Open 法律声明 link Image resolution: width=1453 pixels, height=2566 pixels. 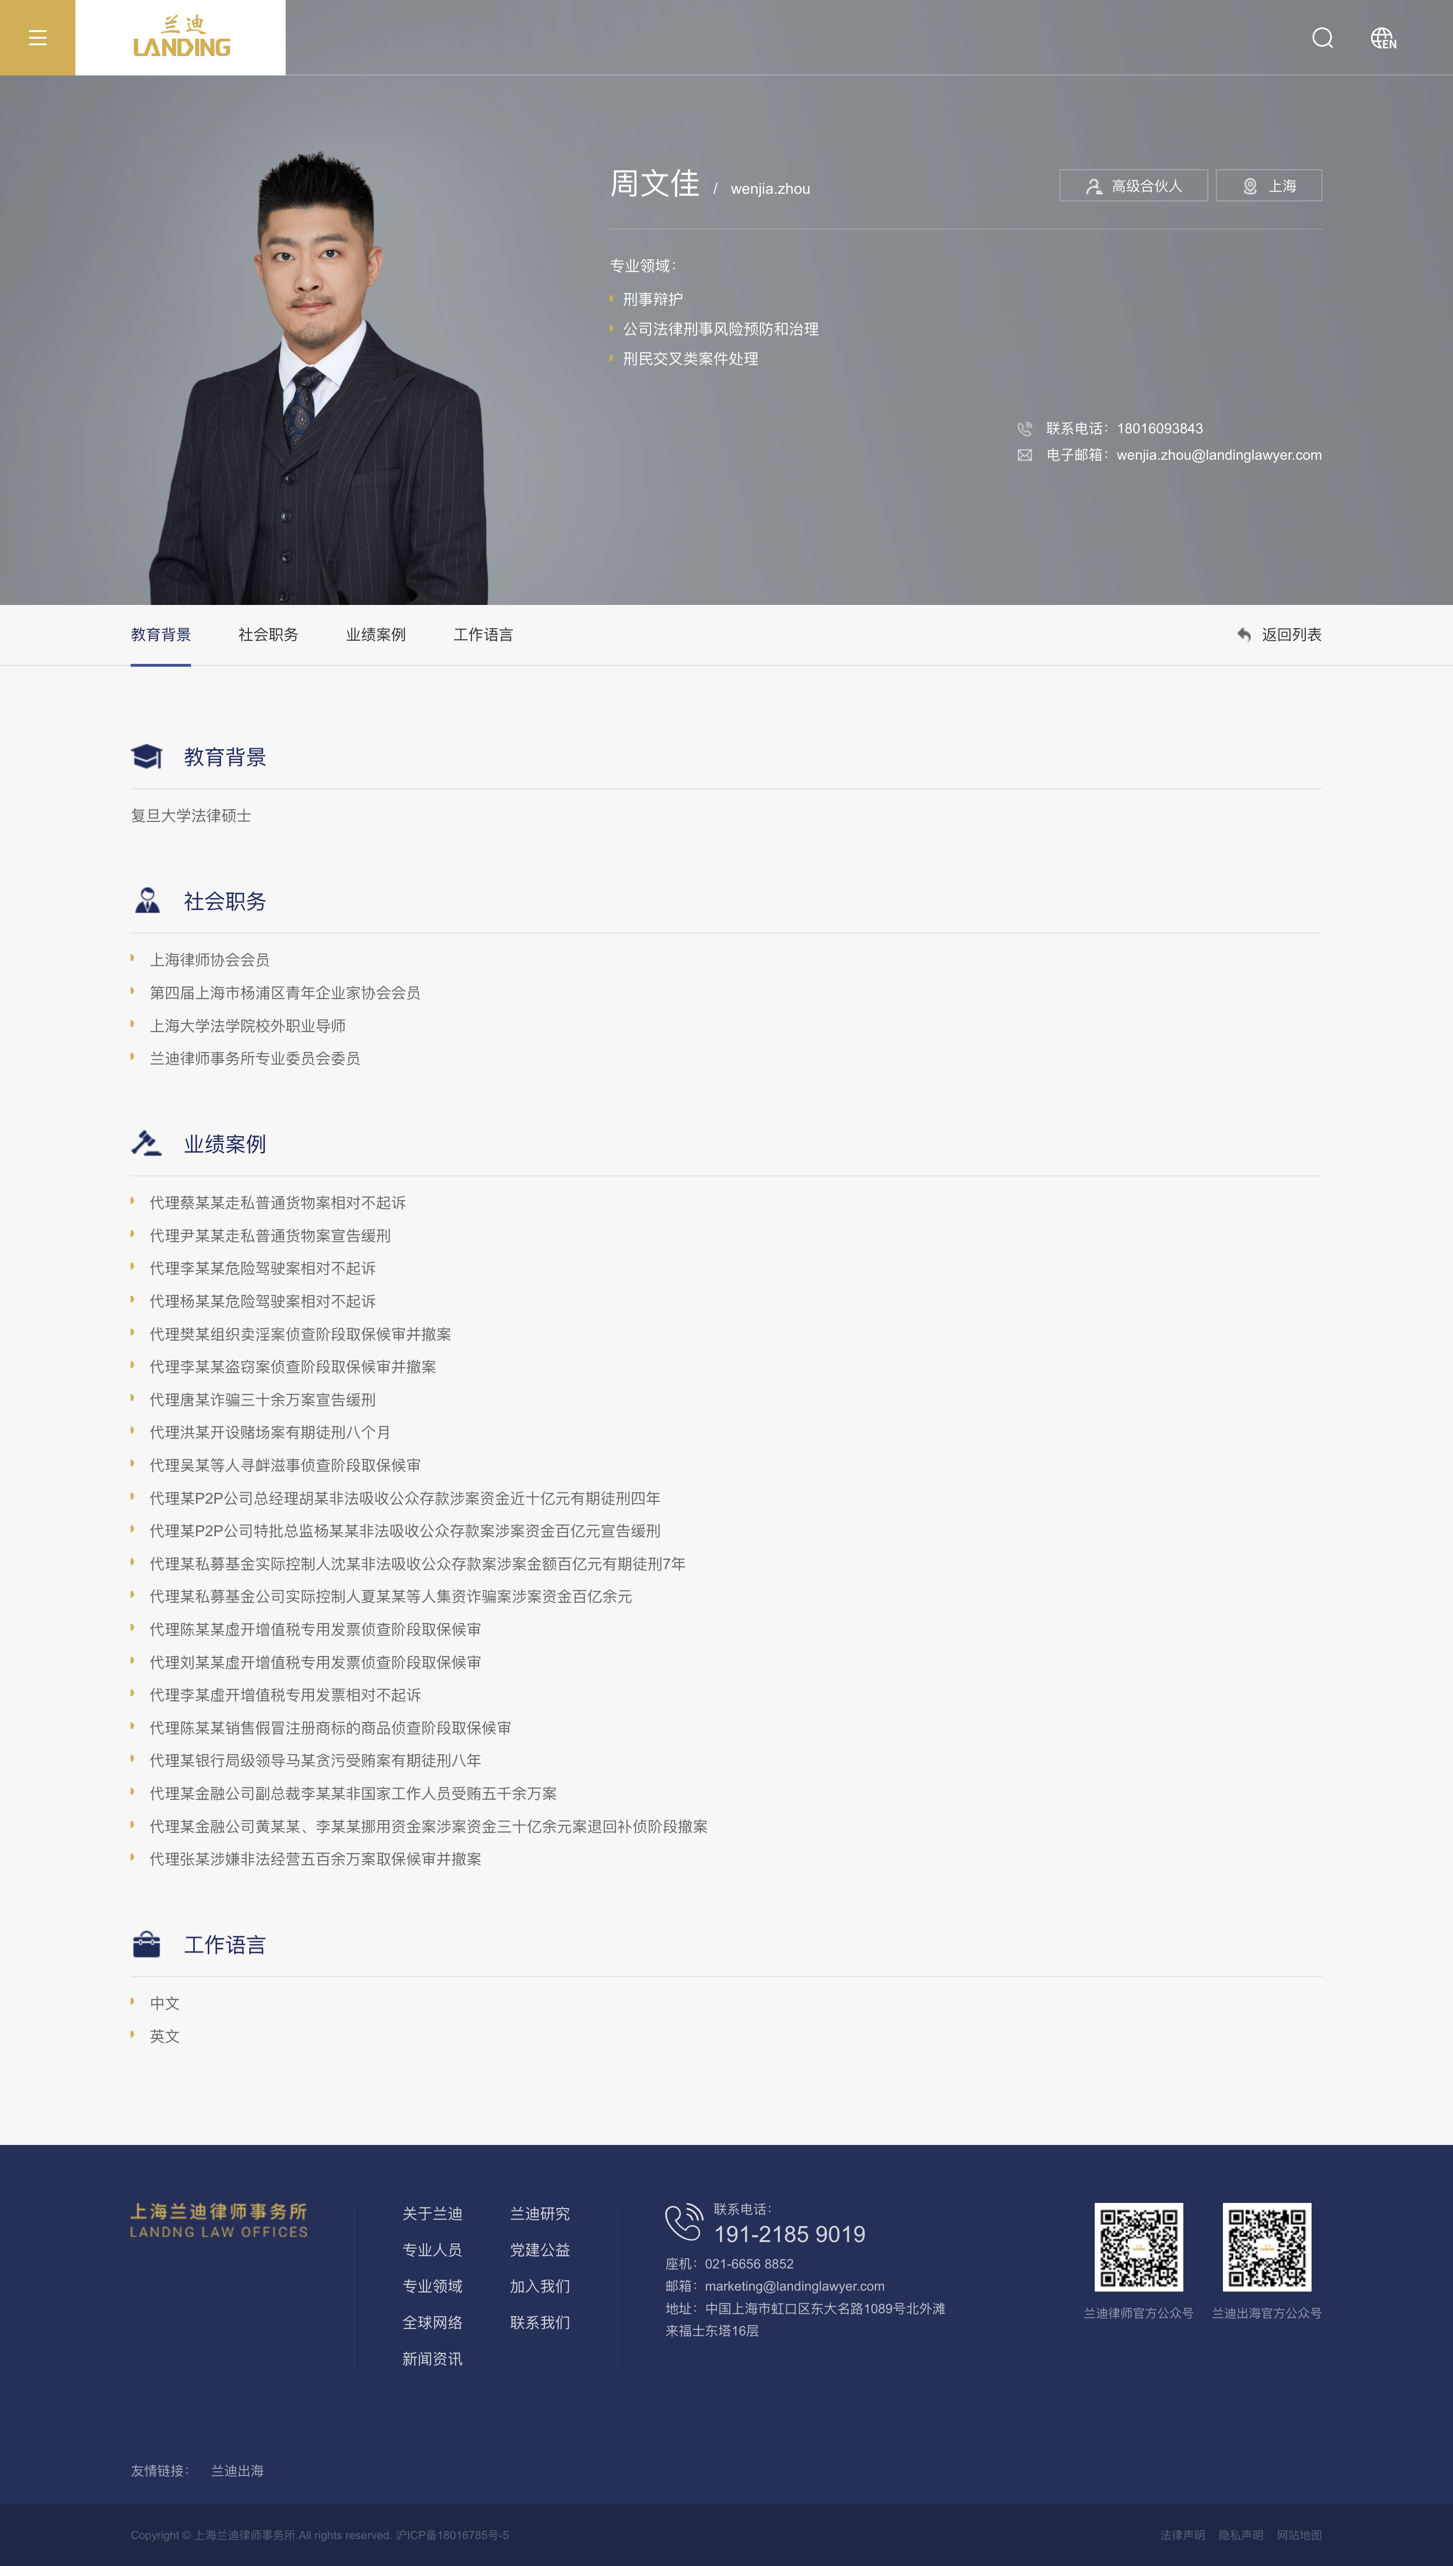click(1181, 2535)
